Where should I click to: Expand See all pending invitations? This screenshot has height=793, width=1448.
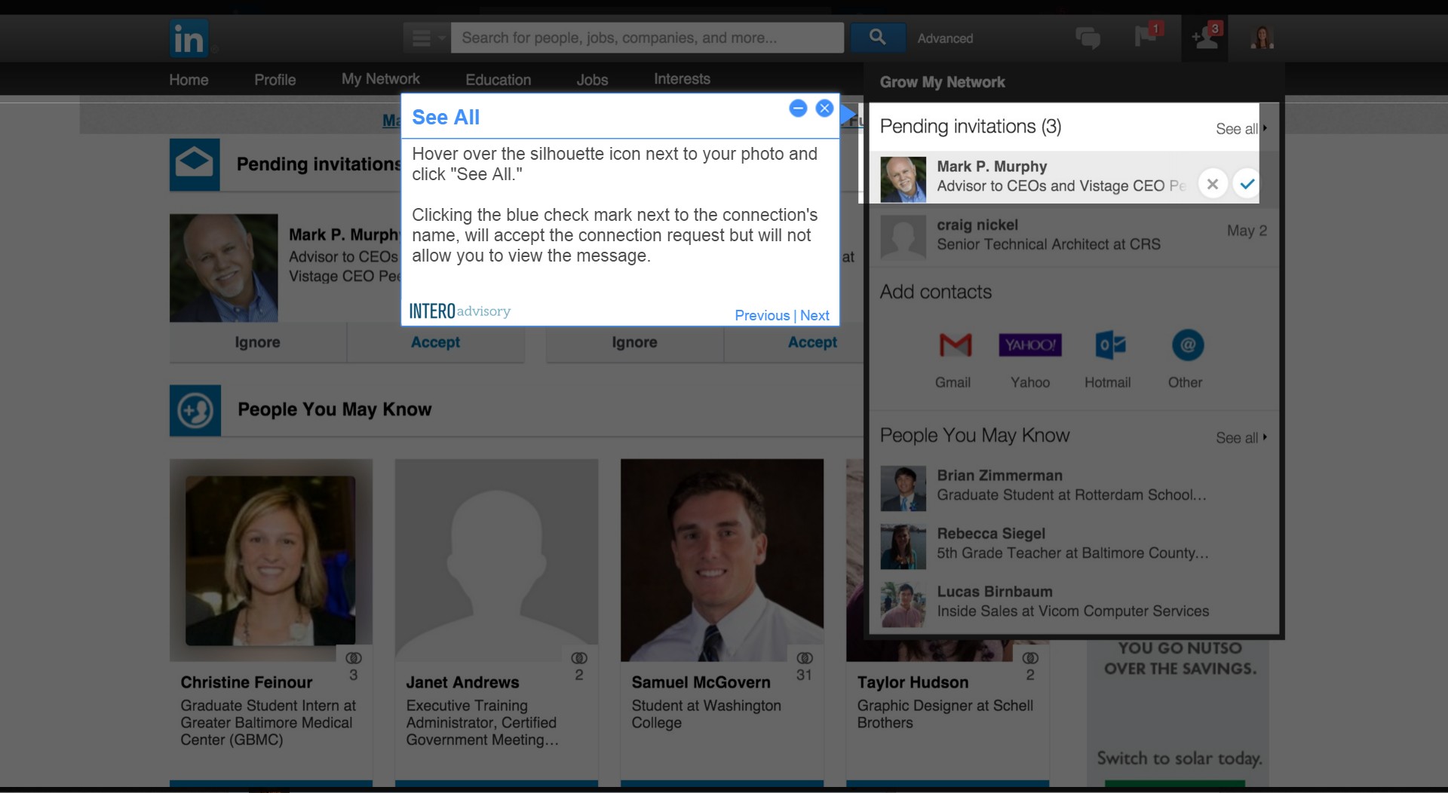1241,129
